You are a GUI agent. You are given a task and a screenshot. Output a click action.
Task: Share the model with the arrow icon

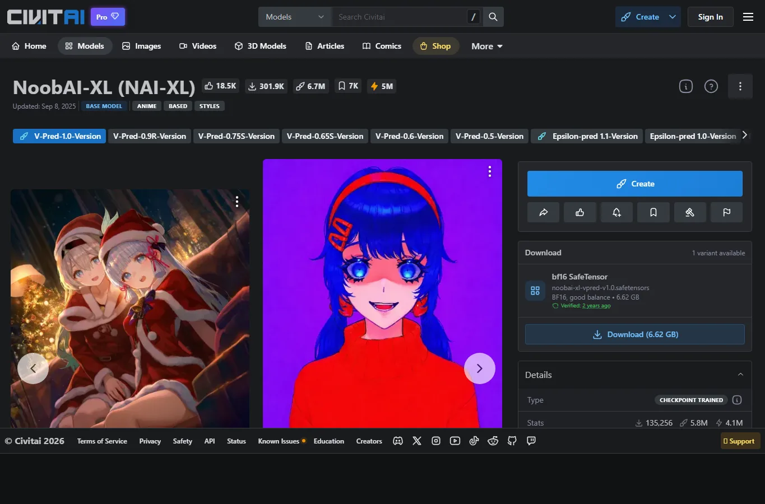coord(543,212)
